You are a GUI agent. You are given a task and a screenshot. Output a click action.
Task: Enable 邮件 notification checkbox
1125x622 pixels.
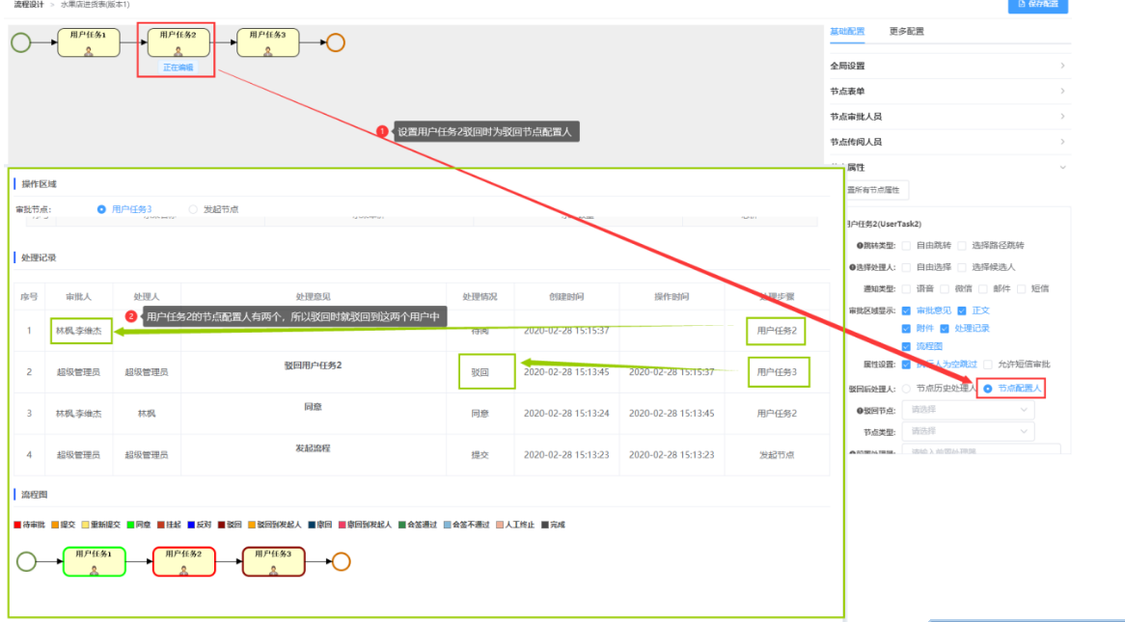point(983,288)
